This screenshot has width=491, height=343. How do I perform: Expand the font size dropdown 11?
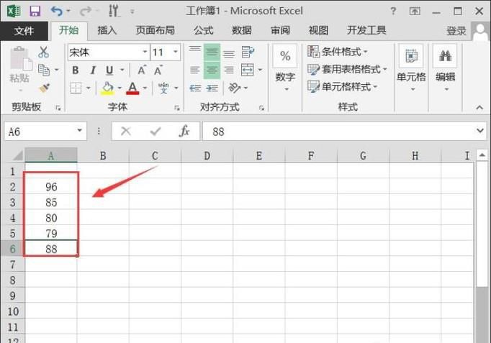[176, 52]
